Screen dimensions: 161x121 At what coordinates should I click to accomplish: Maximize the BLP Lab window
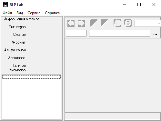(139, 5)
